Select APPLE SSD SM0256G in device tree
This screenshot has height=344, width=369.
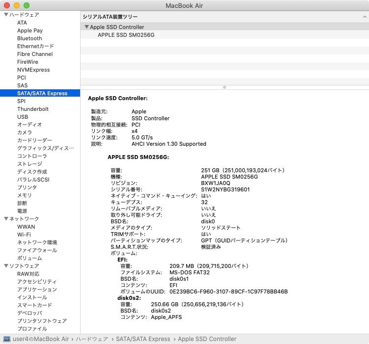(x=126, y=35)
